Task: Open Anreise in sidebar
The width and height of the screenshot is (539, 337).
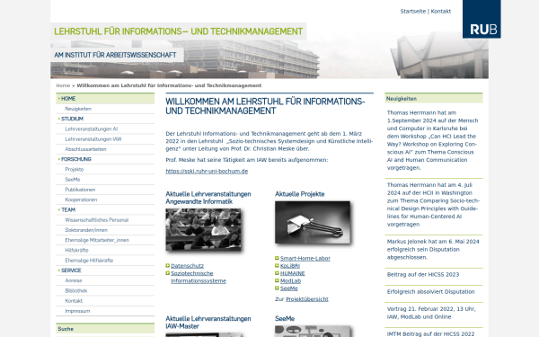Action: point(74,280)
